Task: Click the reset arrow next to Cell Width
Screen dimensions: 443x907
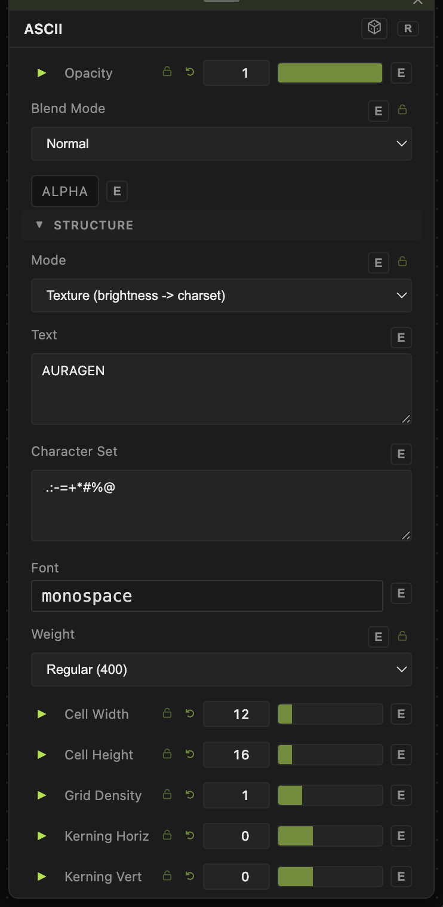Action: 190,713
